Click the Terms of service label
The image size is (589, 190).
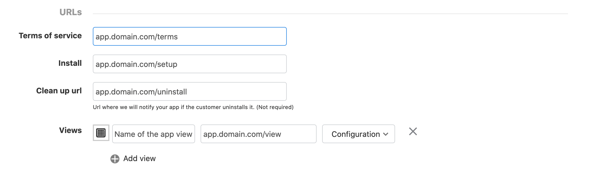point(50,36)
